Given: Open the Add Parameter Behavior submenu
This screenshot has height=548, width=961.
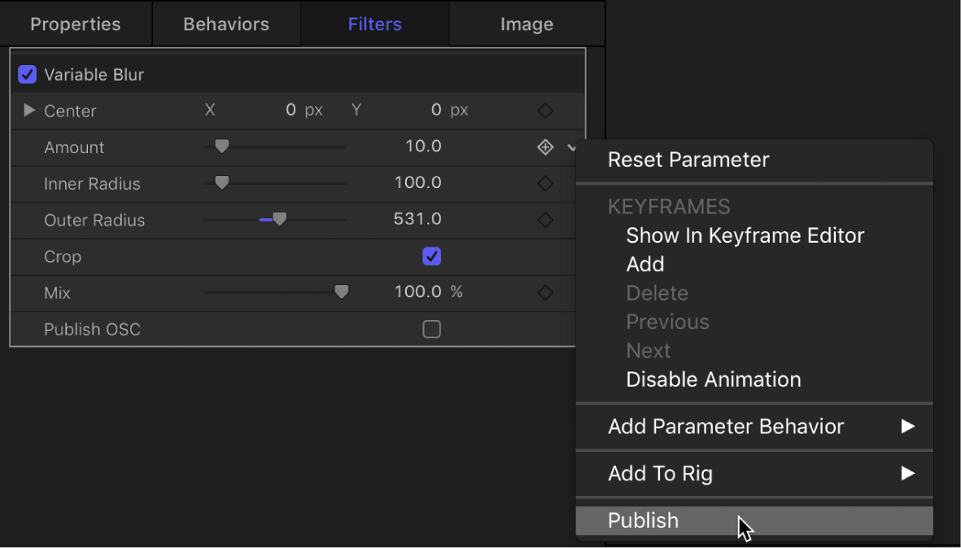Looking at the screenshot, I should 726,426.
